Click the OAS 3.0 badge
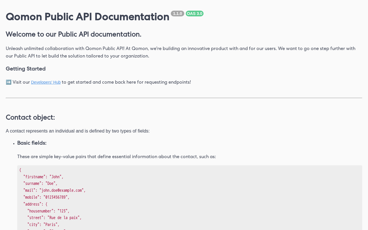Screen dimensions: 368x230 click(195, 14)
